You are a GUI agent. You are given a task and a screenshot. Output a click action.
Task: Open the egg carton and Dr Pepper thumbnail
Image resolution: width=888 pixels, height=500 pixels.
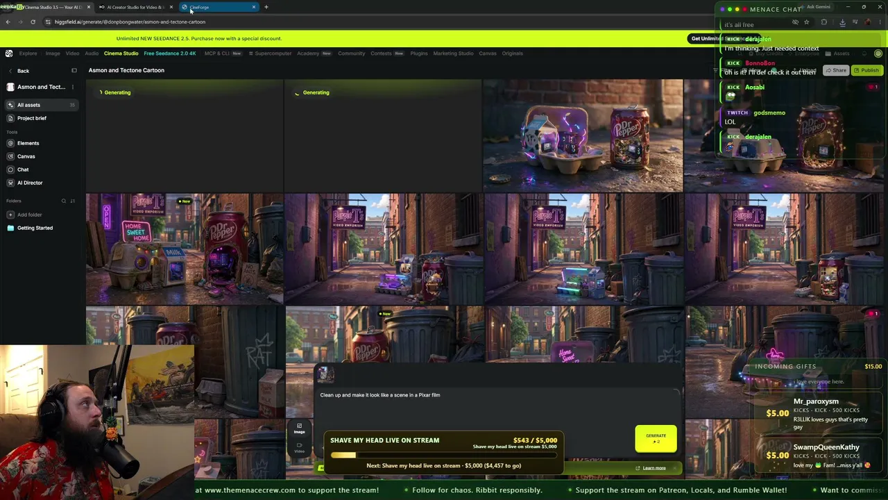(583, 135)
